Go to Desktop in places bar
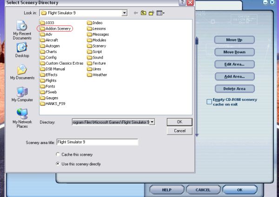 pyautogui.click(x=22, y=50)
